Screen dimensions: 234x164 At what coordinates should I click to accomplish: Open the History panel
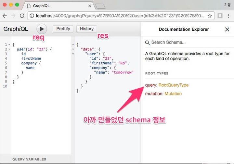coord(86,29)
